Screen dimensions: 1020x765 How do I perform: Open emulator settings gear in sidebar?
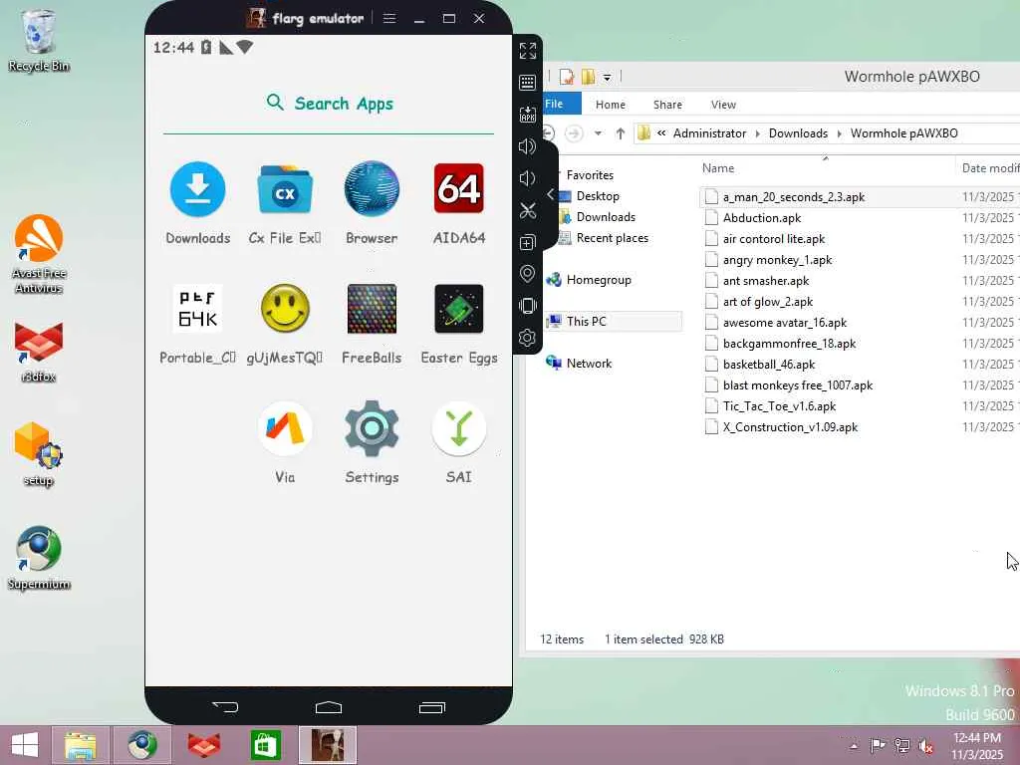(528, 338)
